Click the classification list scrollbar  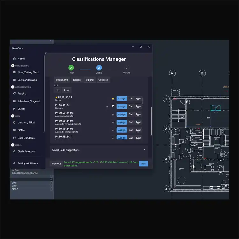pyautogui.click(x=143, y=101)
